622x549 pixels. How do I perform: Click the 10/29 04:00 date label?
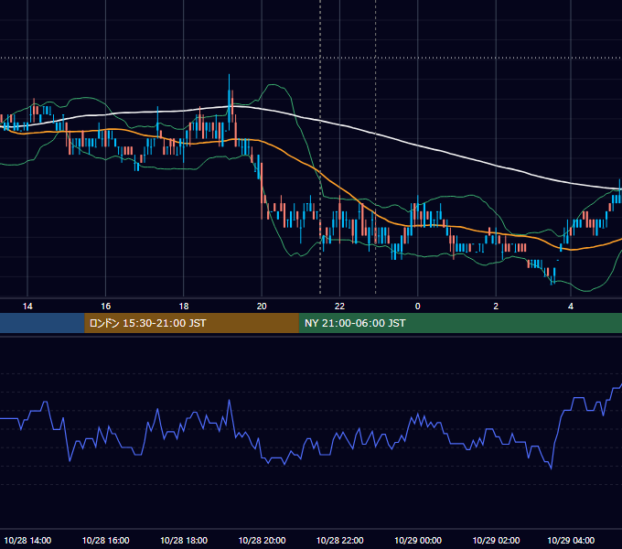tap(571, 540)
